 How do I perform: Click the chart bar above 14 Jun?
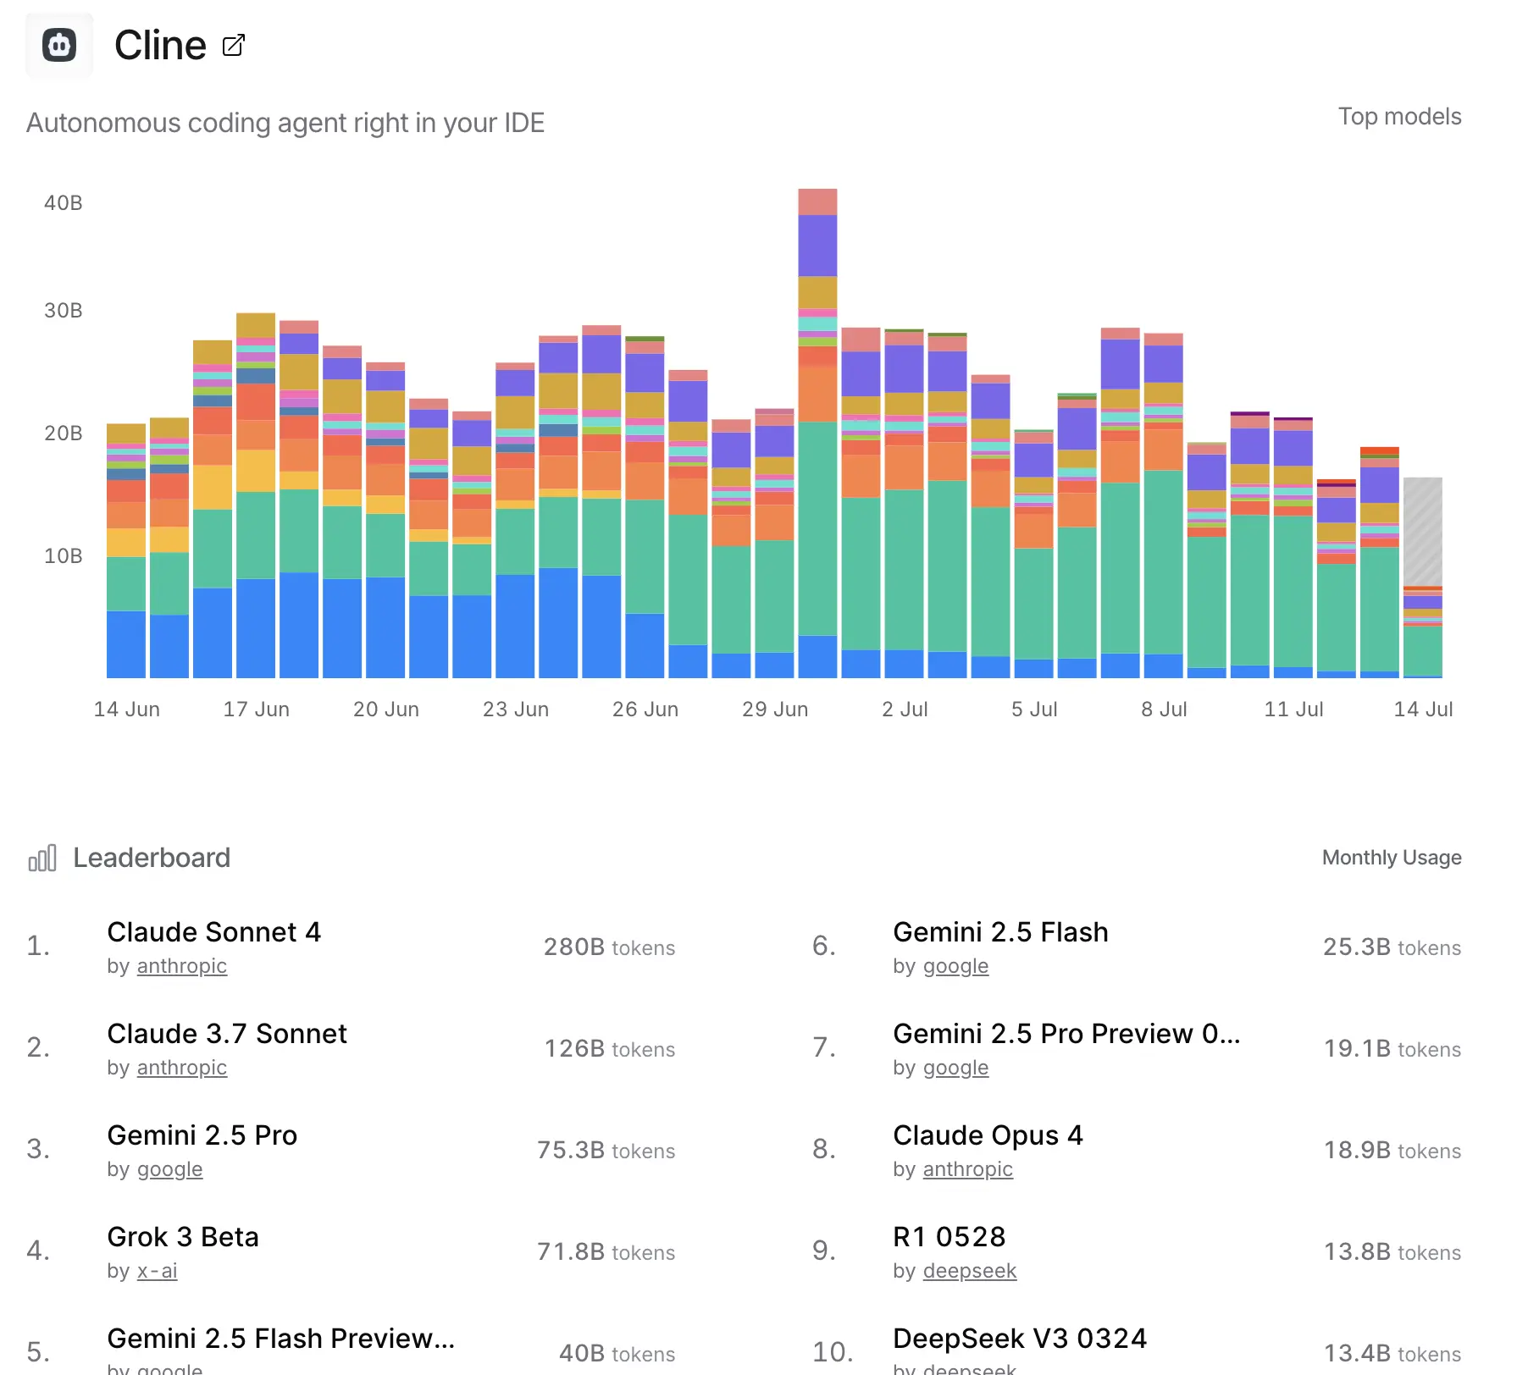126,551
